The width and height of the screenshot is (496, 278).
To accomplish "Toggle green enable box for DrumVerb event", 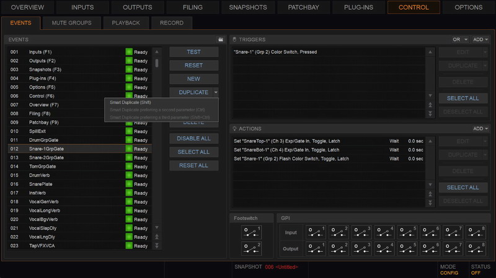I will 129,175.
